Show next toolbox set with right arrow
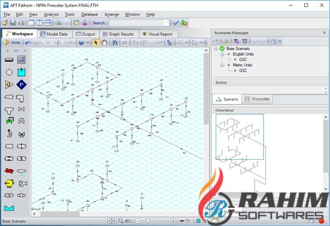The width and height of the screenshot is (330, 226). click(x=25, y=51)
